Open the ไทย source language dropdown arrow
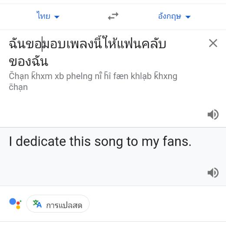This screenshot has width=226, height=226. pyautogui.click(x=56, y=17)
